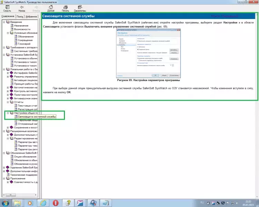Open Windows Explorer from the taskbar
The image size is (259, 207).
pyautogui.click(x=17, y=203)
